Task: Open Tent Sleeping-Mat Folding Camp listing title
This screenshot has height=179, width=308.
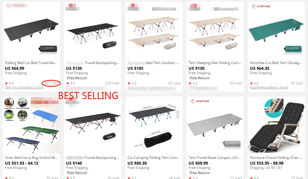Action: tap(215, 63)
